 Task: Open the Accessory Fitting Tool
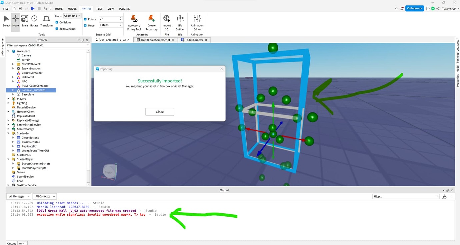[x=134, y=22]
